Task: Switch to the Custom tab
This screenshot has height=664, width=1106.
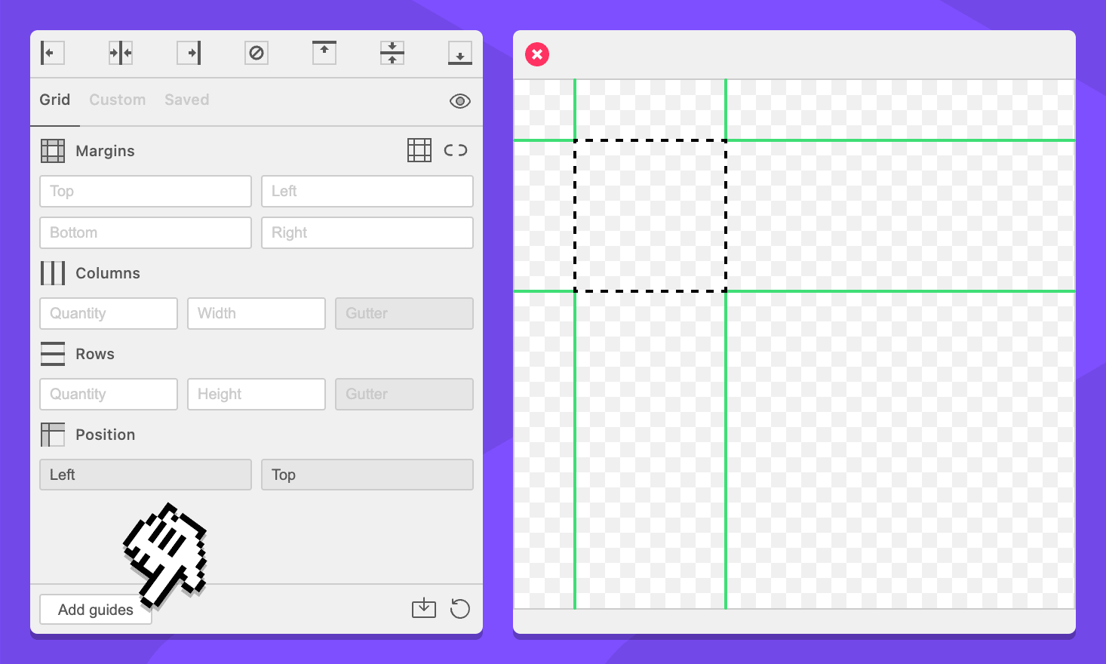Action: click(x=117, y=100)
